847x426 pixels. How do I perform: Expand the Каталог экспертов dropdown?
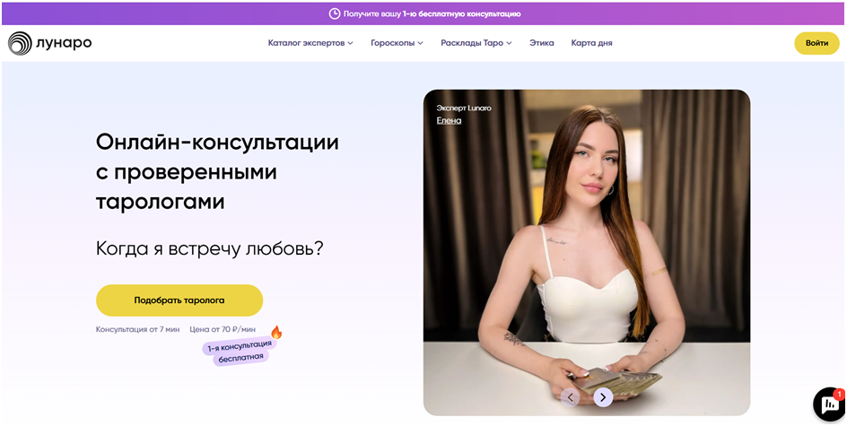(310, 43)
